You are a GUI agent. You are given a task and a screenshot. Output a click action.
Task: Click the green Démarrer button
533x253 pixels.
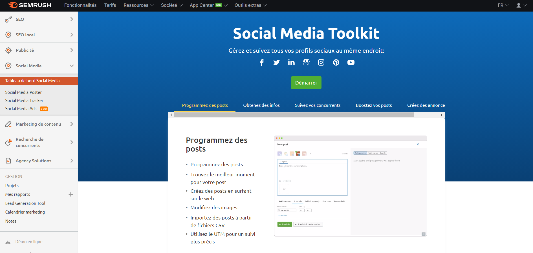(306, 83)
